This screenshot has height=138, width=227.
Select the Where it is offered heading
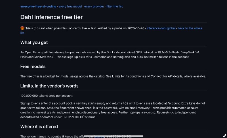coord(39,127)
